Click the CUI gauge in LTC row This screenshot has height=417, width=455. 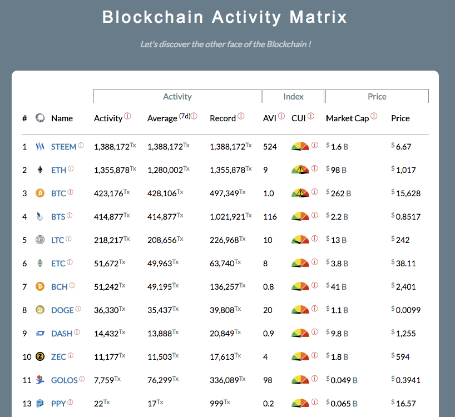pyautogui.click(x=300, y=240)
